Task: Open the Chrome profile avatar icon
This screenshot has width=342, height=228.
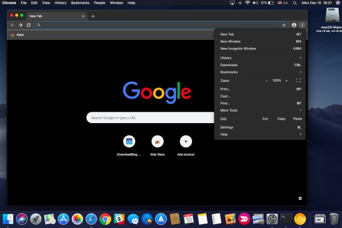Action: (x=294, y=25)
